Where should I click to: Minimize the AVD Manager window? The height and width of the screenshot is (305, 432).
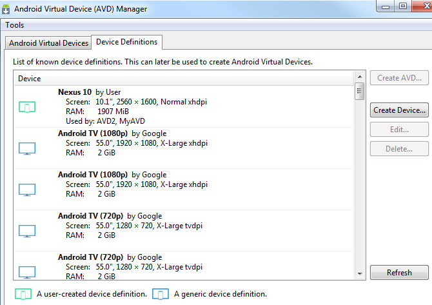tap(386, 6)
